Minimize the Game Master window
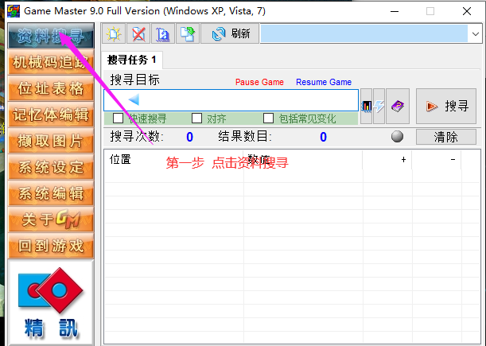Image resolution: width=486 pixels, height=346 pixels. point(395,11)
